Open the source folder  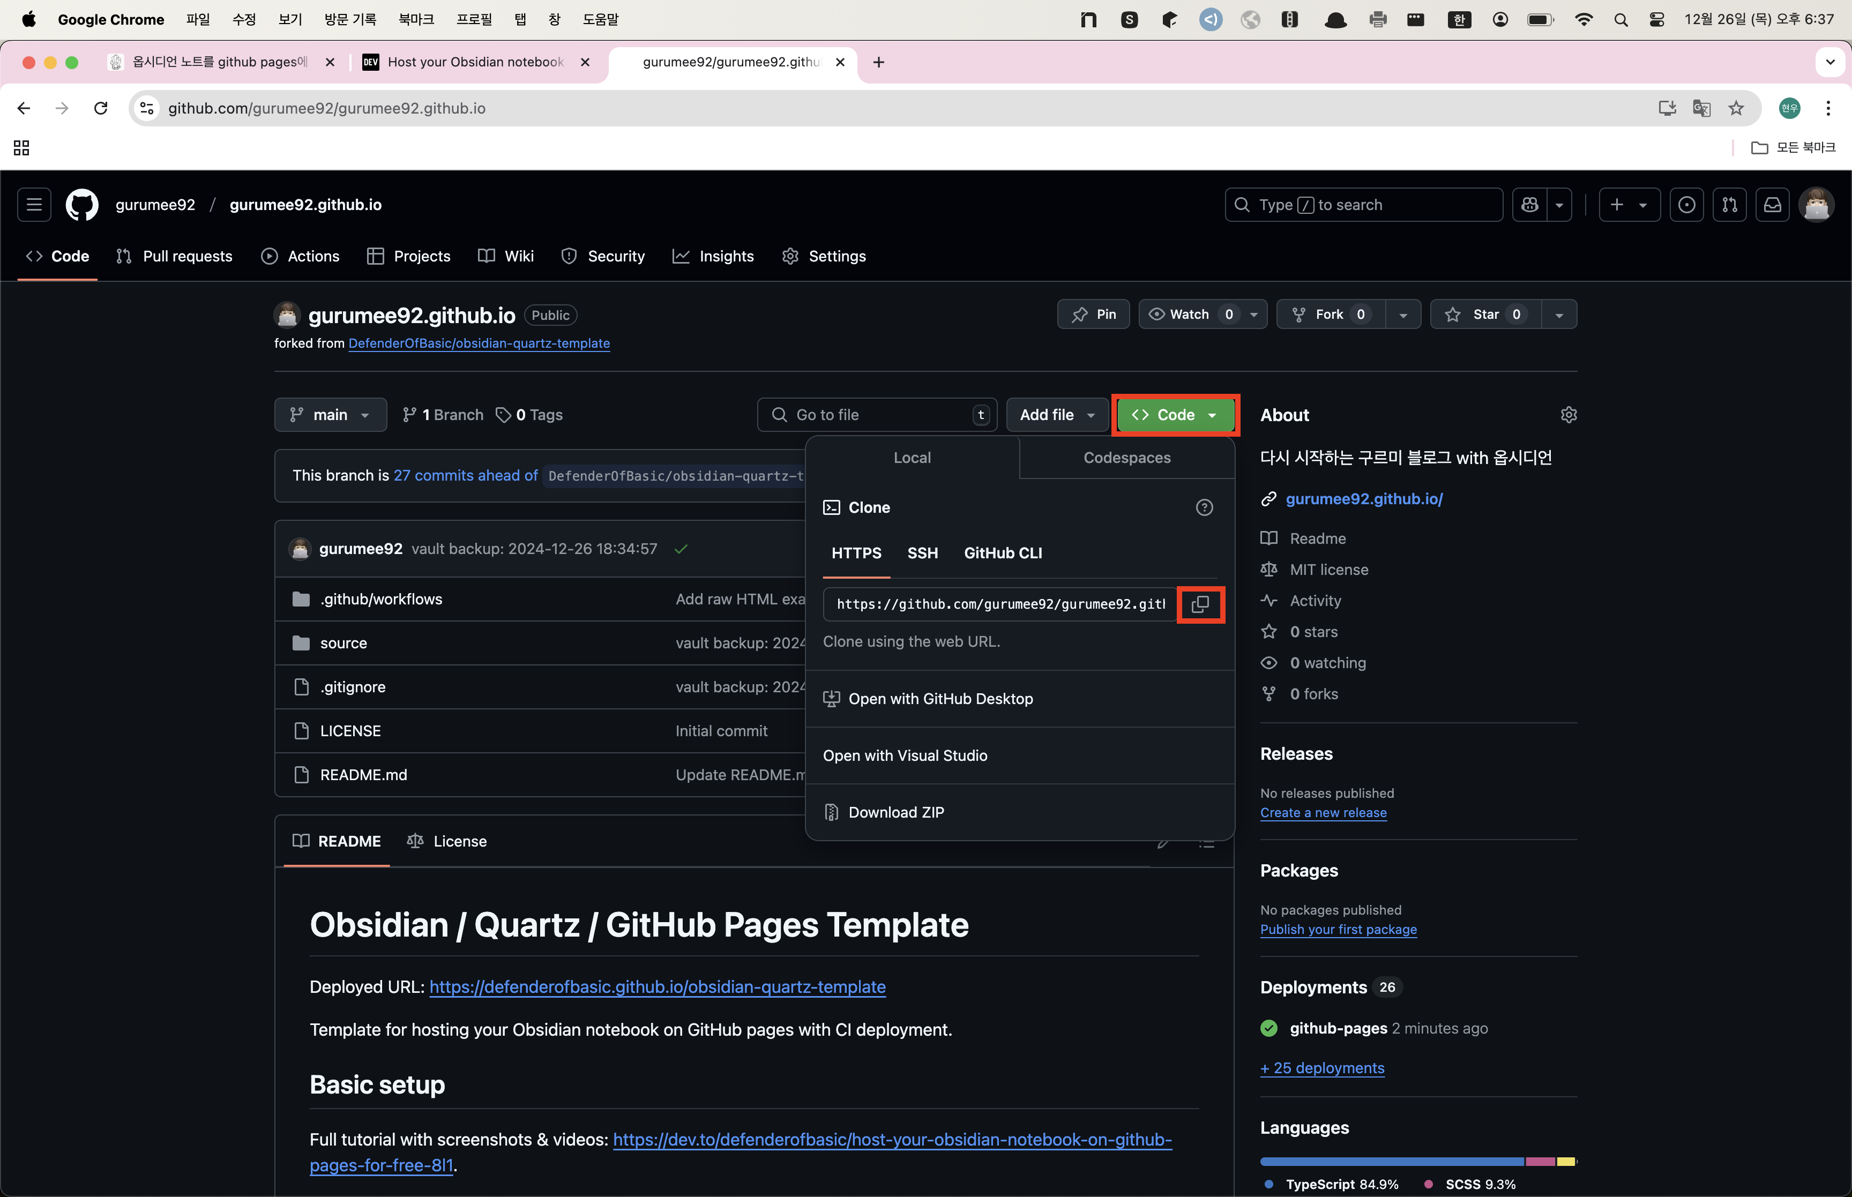click(x=343, y=644)
